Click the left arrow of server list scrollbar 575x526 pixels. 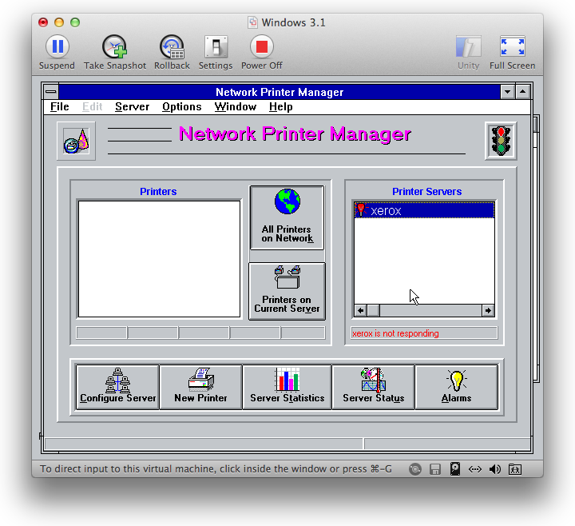(360, 310)
